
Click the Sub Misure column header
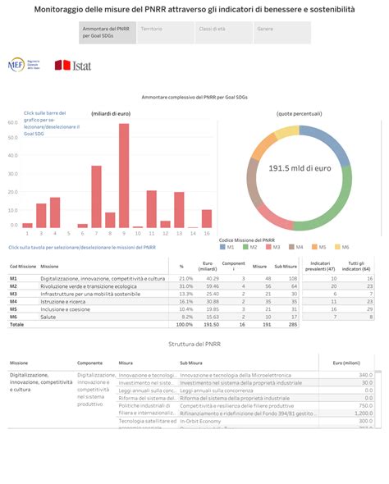point(286,267)
